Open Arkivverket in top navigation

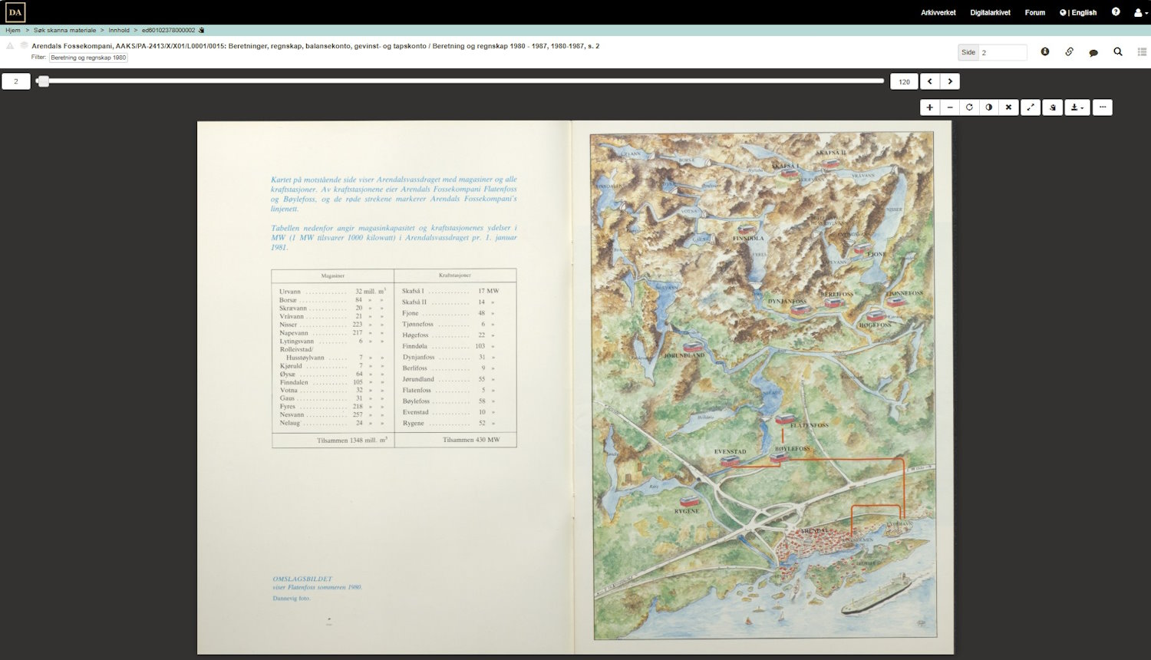tap(938, 12)
